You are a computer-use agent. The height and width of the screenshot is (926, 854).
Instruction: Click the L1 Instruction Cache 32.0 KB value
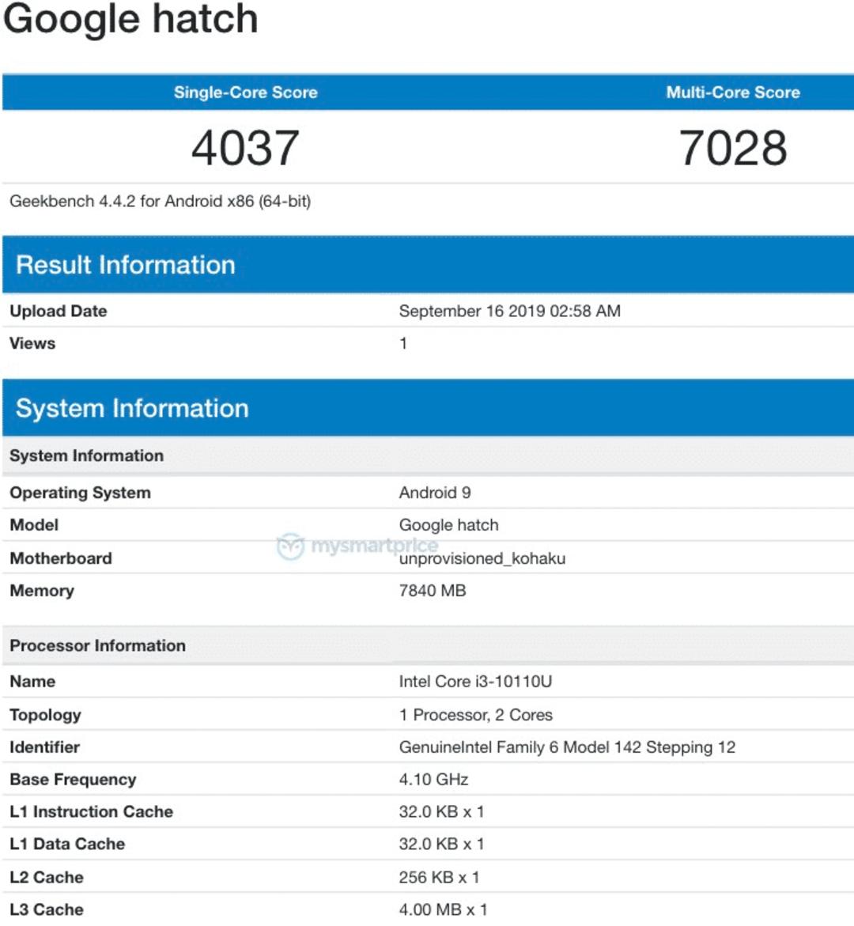click(441, 812)
